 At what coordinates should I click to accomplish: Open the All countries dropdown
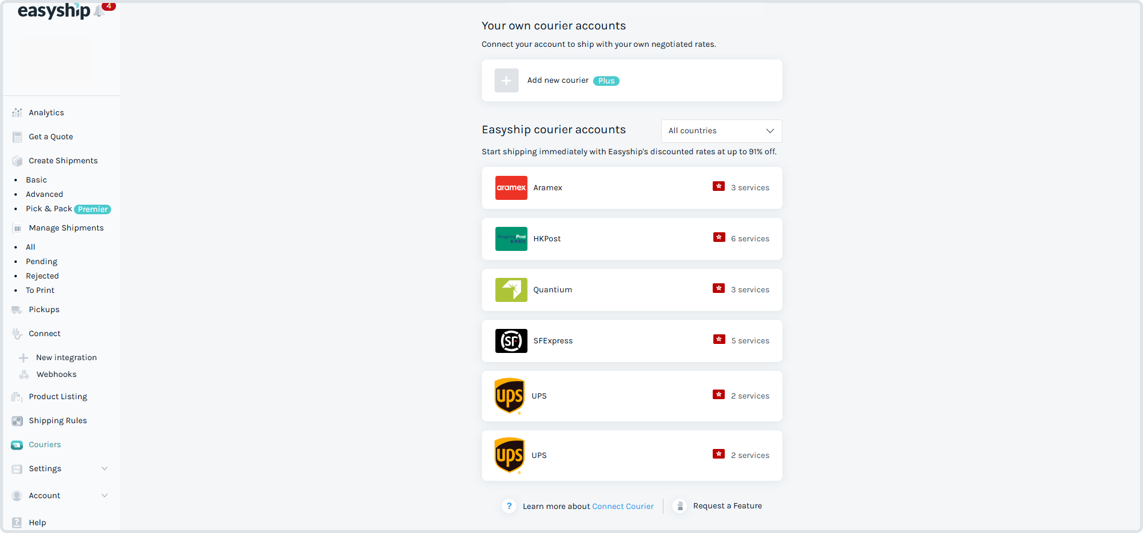[x=721, y=131]
